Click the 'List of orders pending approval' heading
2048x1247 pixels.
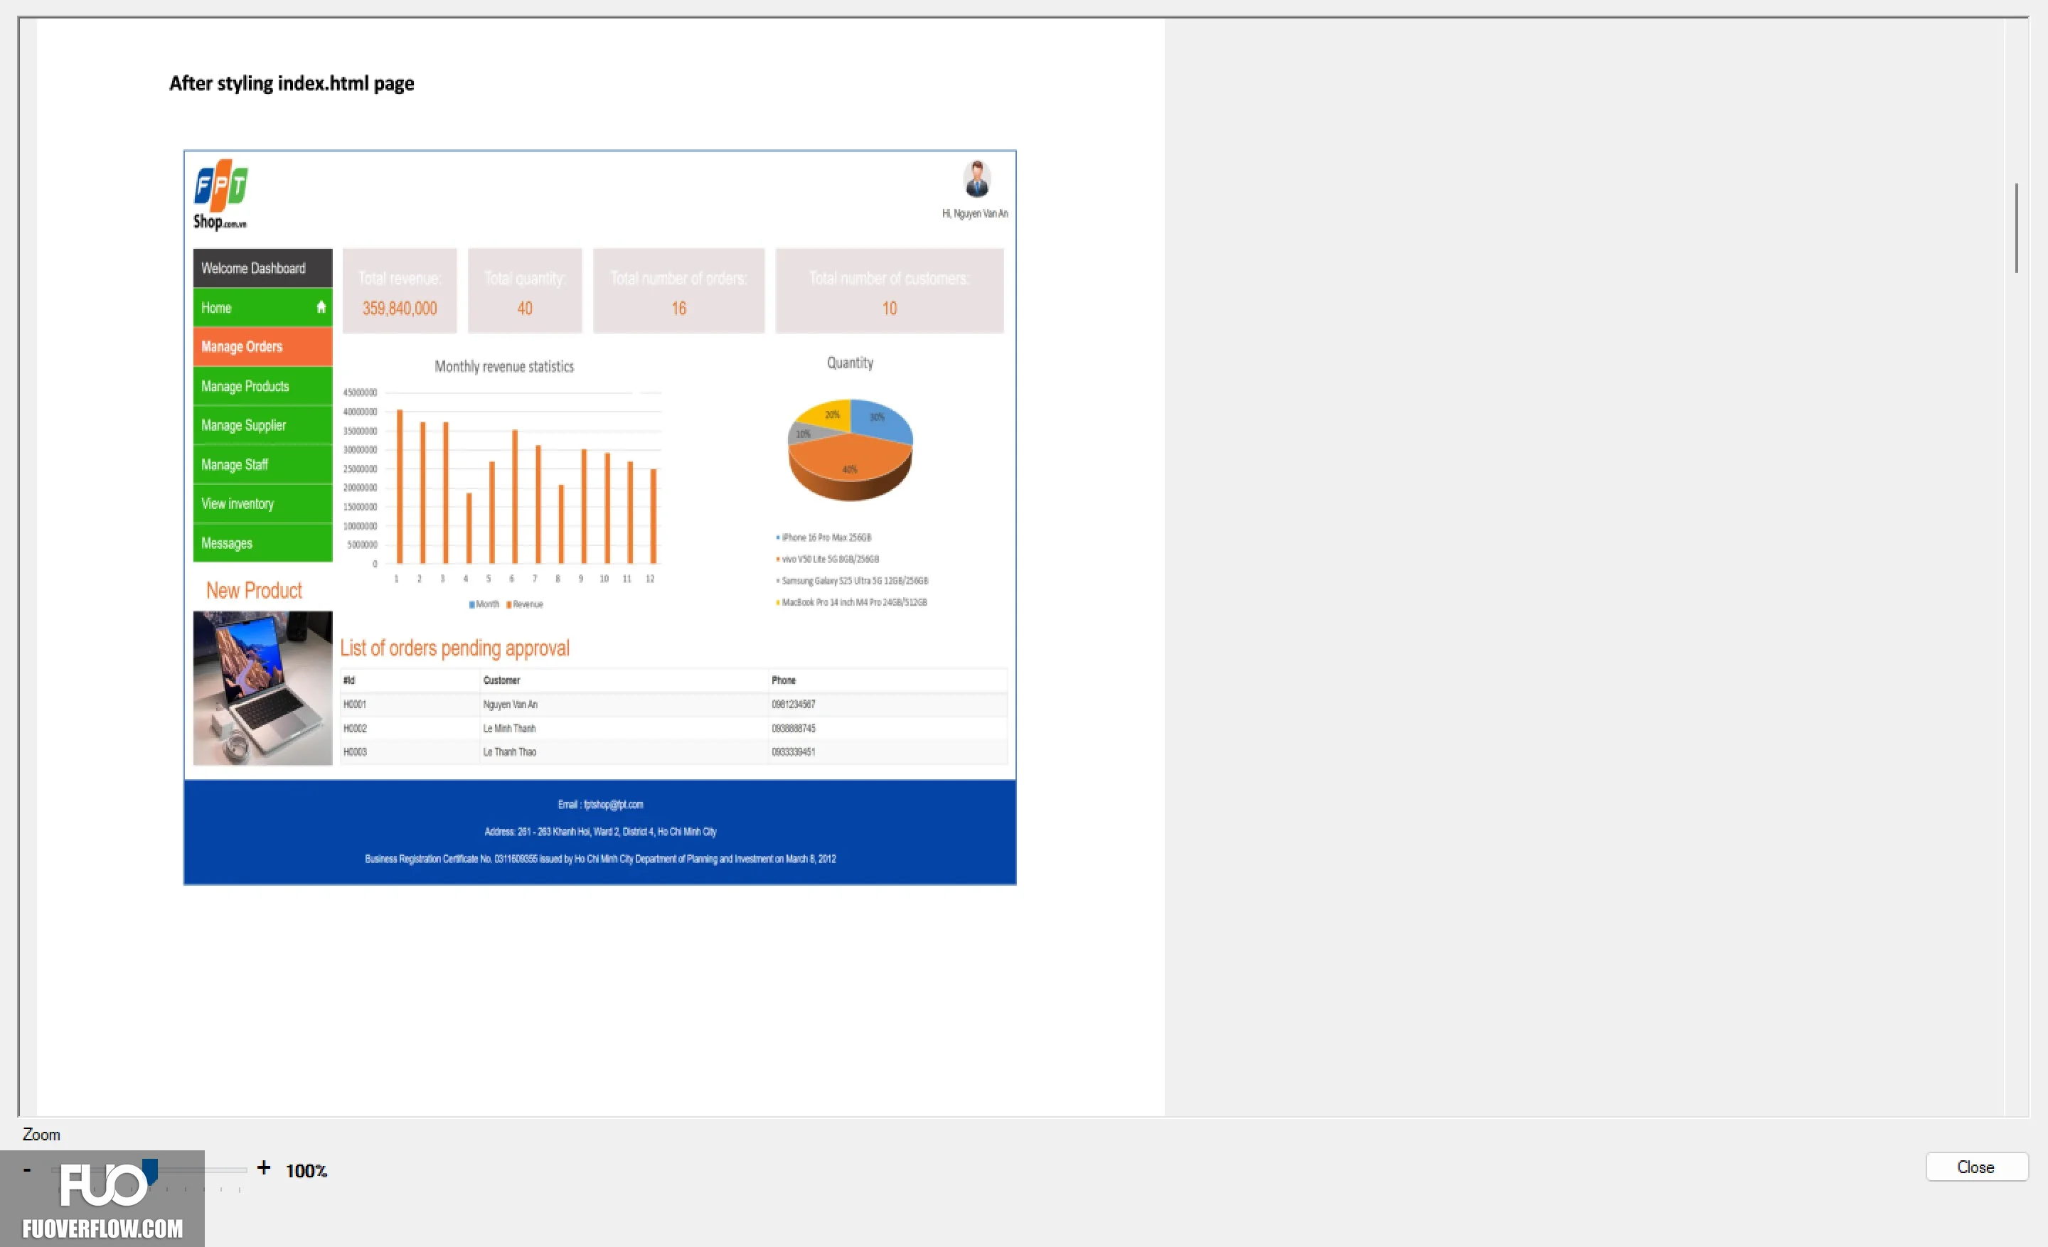point(454,648)
